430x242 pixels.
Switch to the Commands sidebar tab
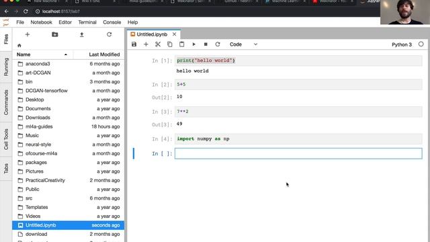tap(6, 102)
